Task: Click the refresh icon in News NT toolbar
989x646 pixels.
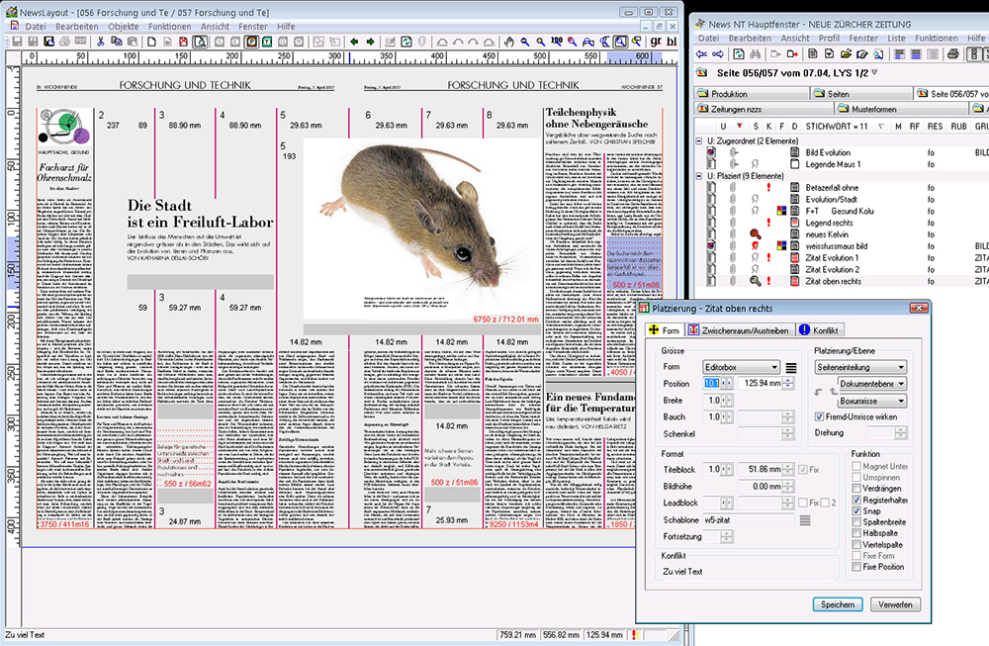Action: 739,54
